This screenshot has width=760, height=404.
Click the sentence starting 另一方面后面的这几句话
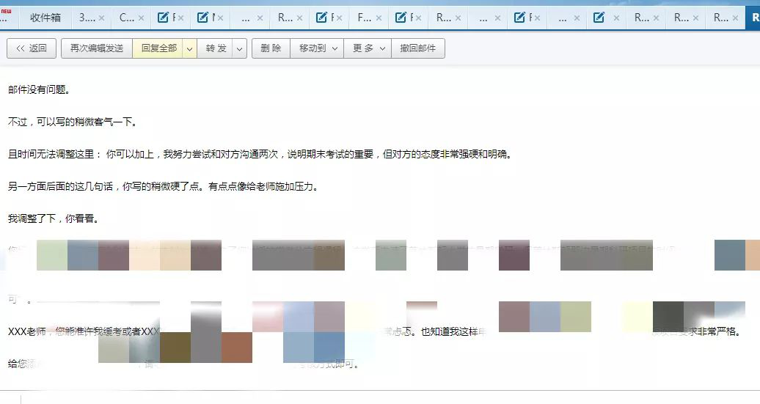point(164,186)
